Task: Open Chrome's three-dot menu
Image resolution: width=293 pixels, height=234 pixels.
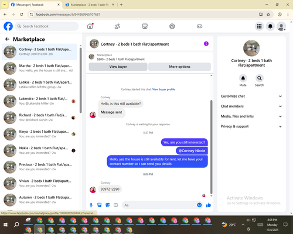Action: coord(288,14)
